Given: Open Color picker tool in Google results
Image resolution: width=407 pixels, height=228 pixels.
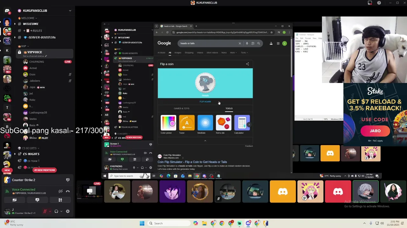Looking at the screenshot, I should 168,125.
